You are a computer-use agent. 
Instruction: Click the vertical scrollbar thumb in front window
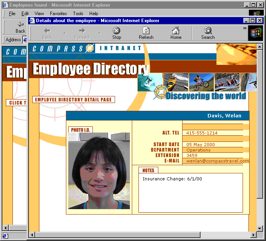click(259, 124)
